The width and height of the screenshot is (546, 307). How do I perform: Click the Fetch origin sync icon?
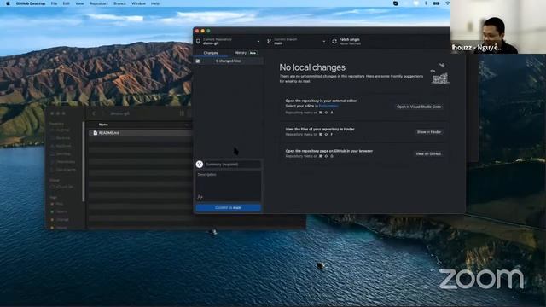334,42
